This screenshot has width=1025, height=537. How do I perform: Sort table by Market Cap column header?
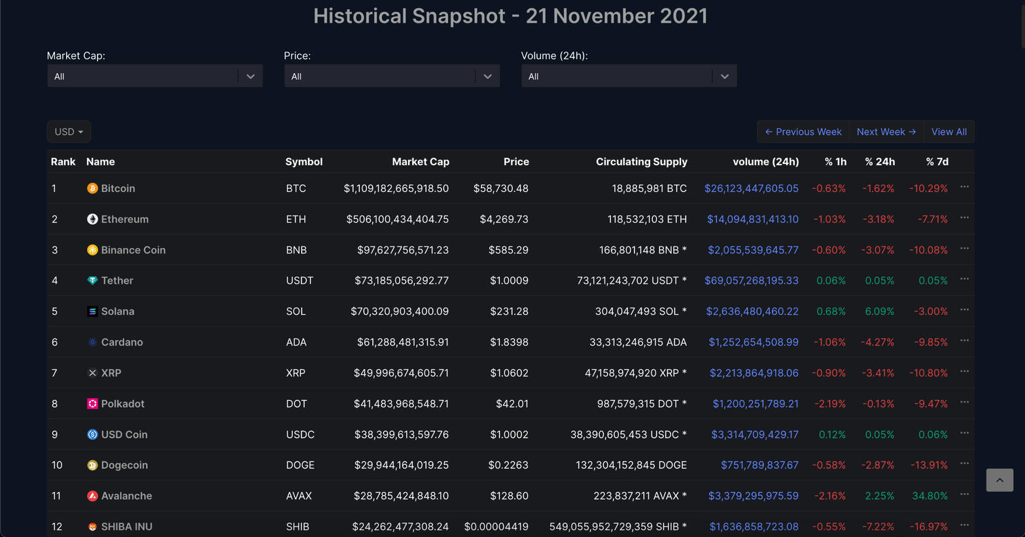(420, 161)
